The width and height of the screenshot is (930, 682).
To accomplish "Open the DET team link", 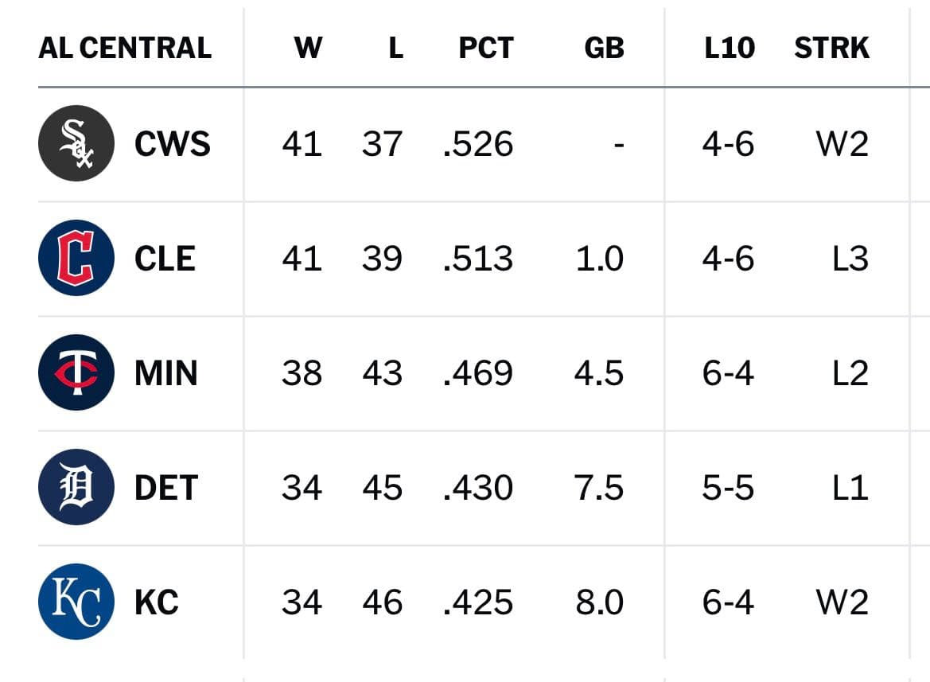I will tap(166, 488).
